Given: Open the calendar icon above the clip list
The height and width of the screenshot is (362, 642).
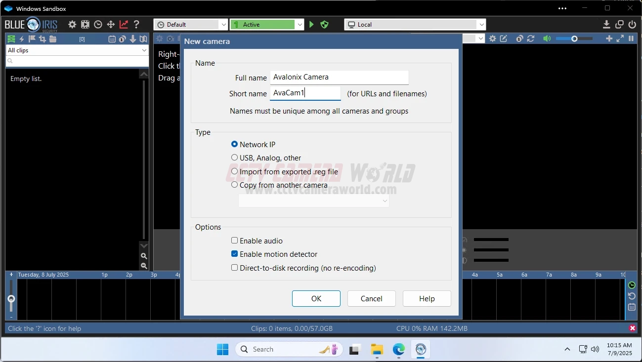Looking at the screenshot, I should point(112,39).
